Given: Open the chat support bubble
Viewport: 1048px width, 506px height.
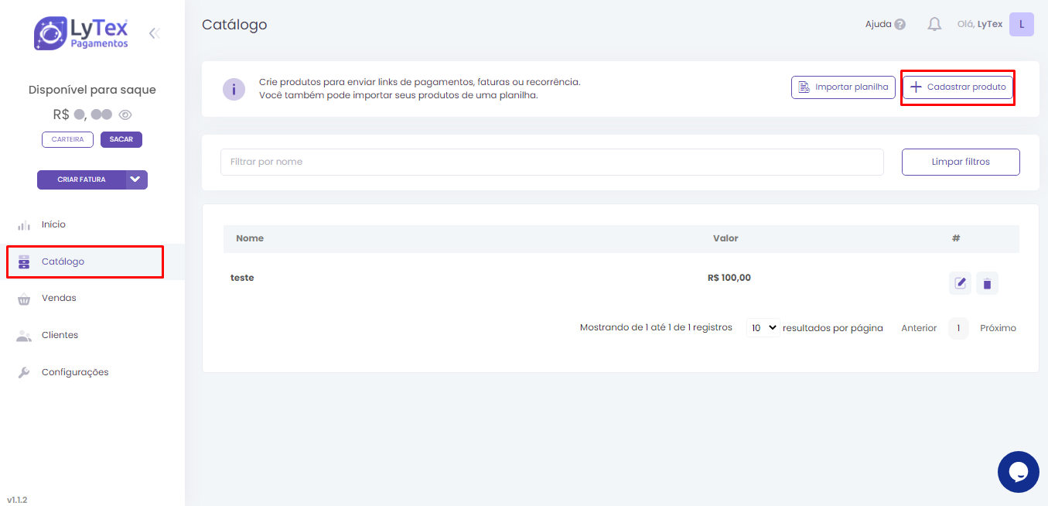Looking at the screenshot, I should (1018, 471).
